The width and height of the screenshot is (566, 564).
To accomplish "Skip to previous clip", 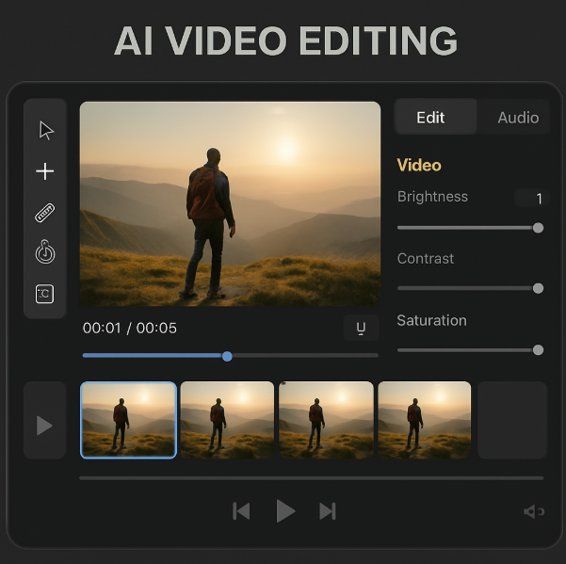I will [241, 511].
